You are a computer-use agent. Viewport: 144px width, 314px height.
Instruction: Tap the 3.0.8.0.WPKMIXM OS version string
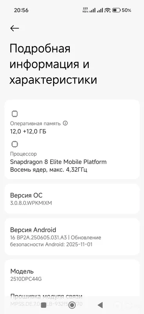click(x=31, y=203)
